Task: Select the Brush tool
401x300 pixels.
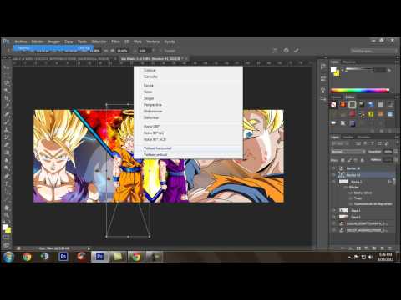Action: pos(7,122)
